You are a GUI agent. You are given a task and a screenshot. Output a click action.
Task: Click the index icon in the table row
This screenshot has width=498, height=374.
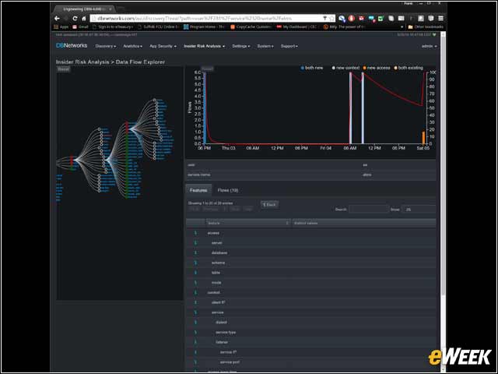(195, 273)
